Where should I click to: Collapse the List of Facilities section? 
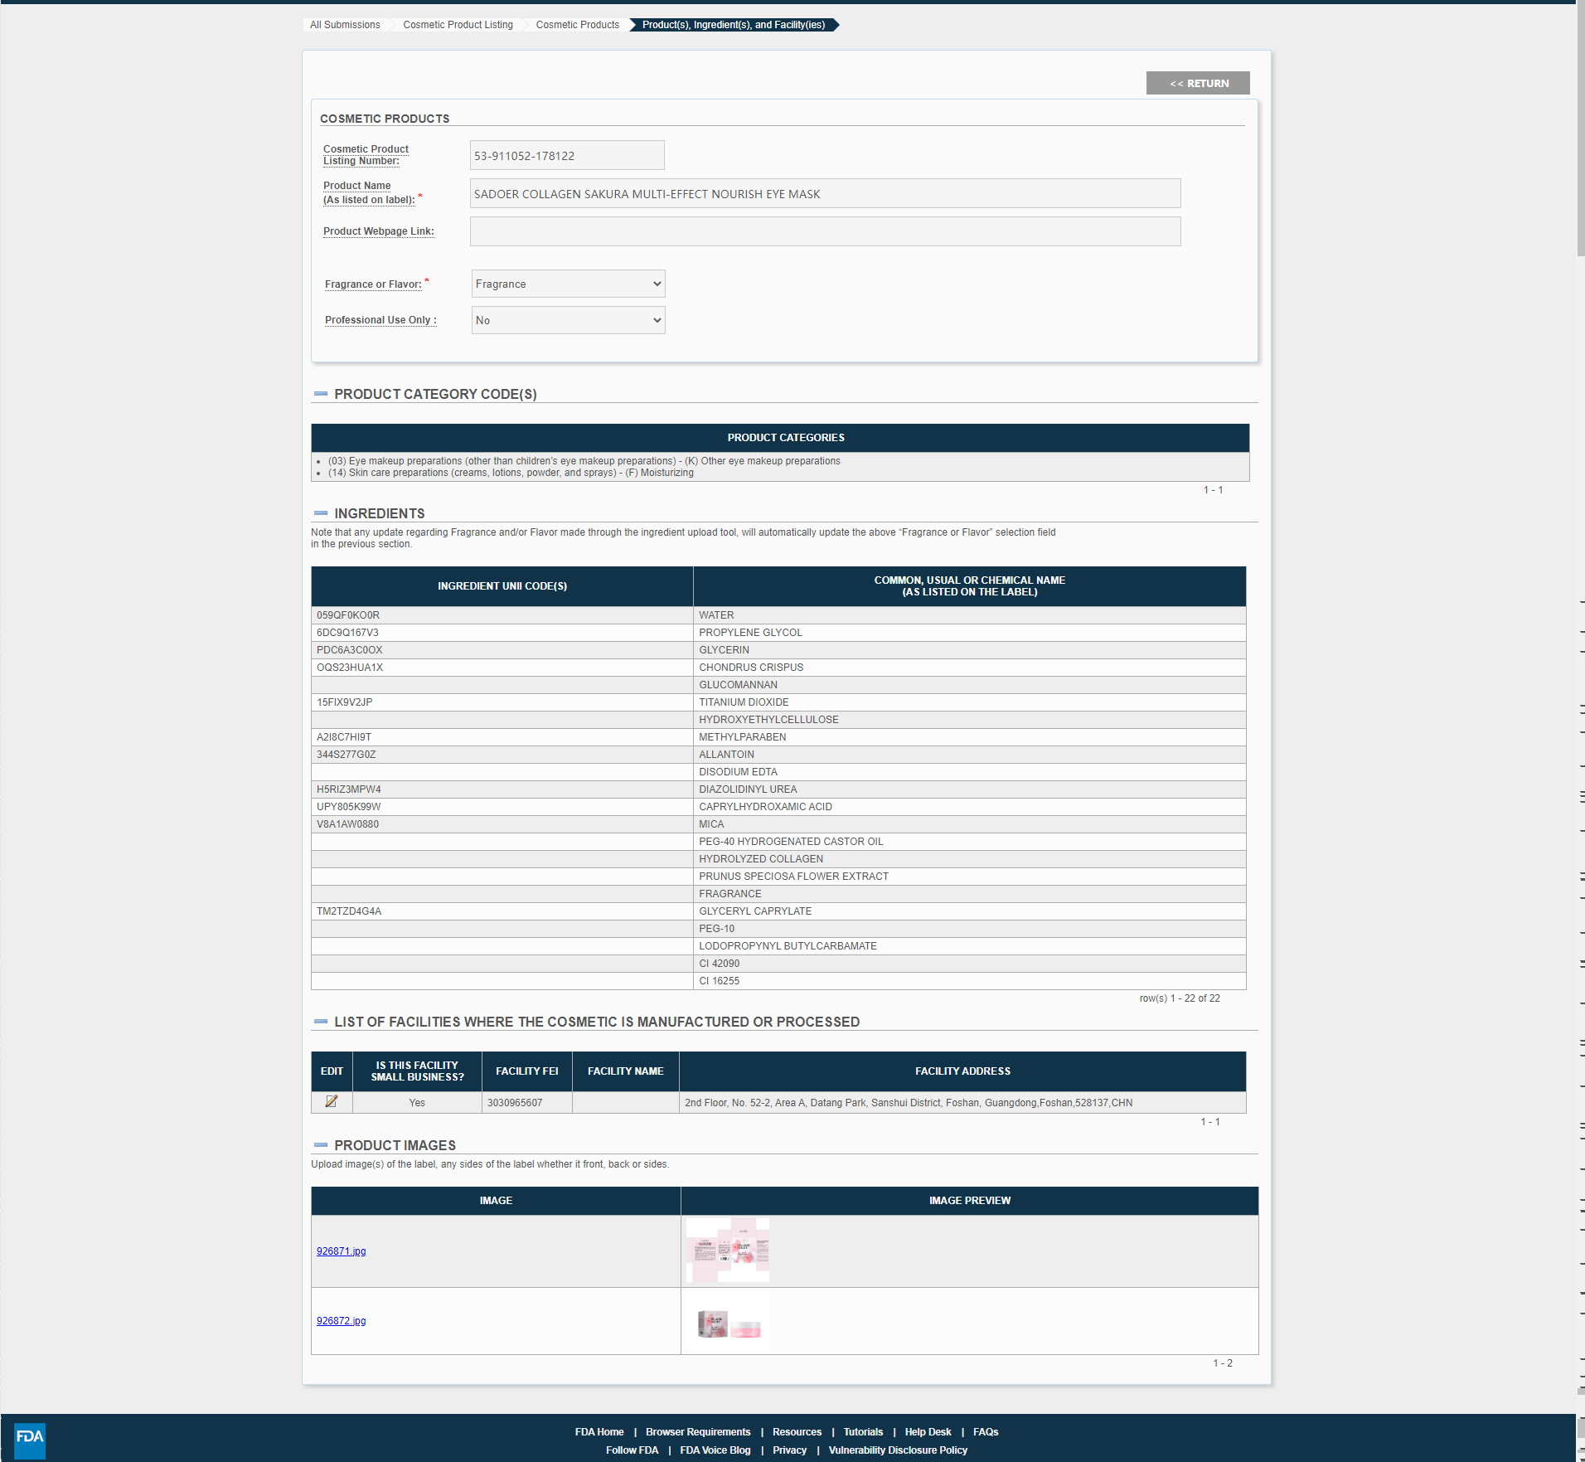click(321, 1022)
